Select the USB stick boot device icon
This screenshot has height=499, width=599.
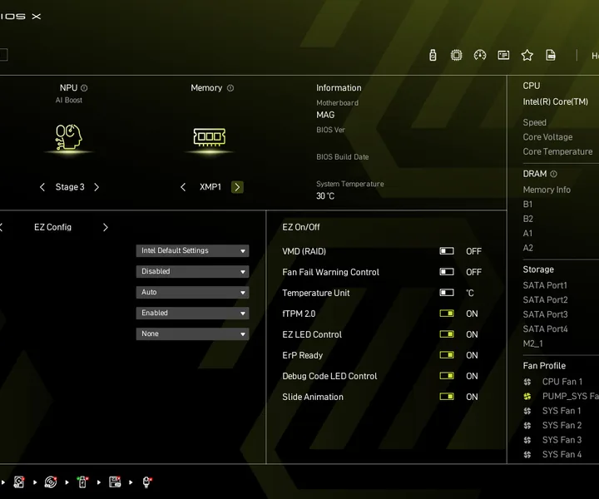tap(82, 482)
